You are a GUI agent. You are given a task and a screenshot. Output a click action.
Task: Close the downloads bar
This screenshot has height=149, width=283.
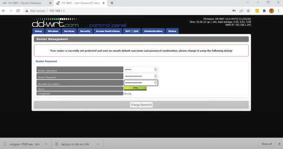pyautogui.click(x=279, y=144)
